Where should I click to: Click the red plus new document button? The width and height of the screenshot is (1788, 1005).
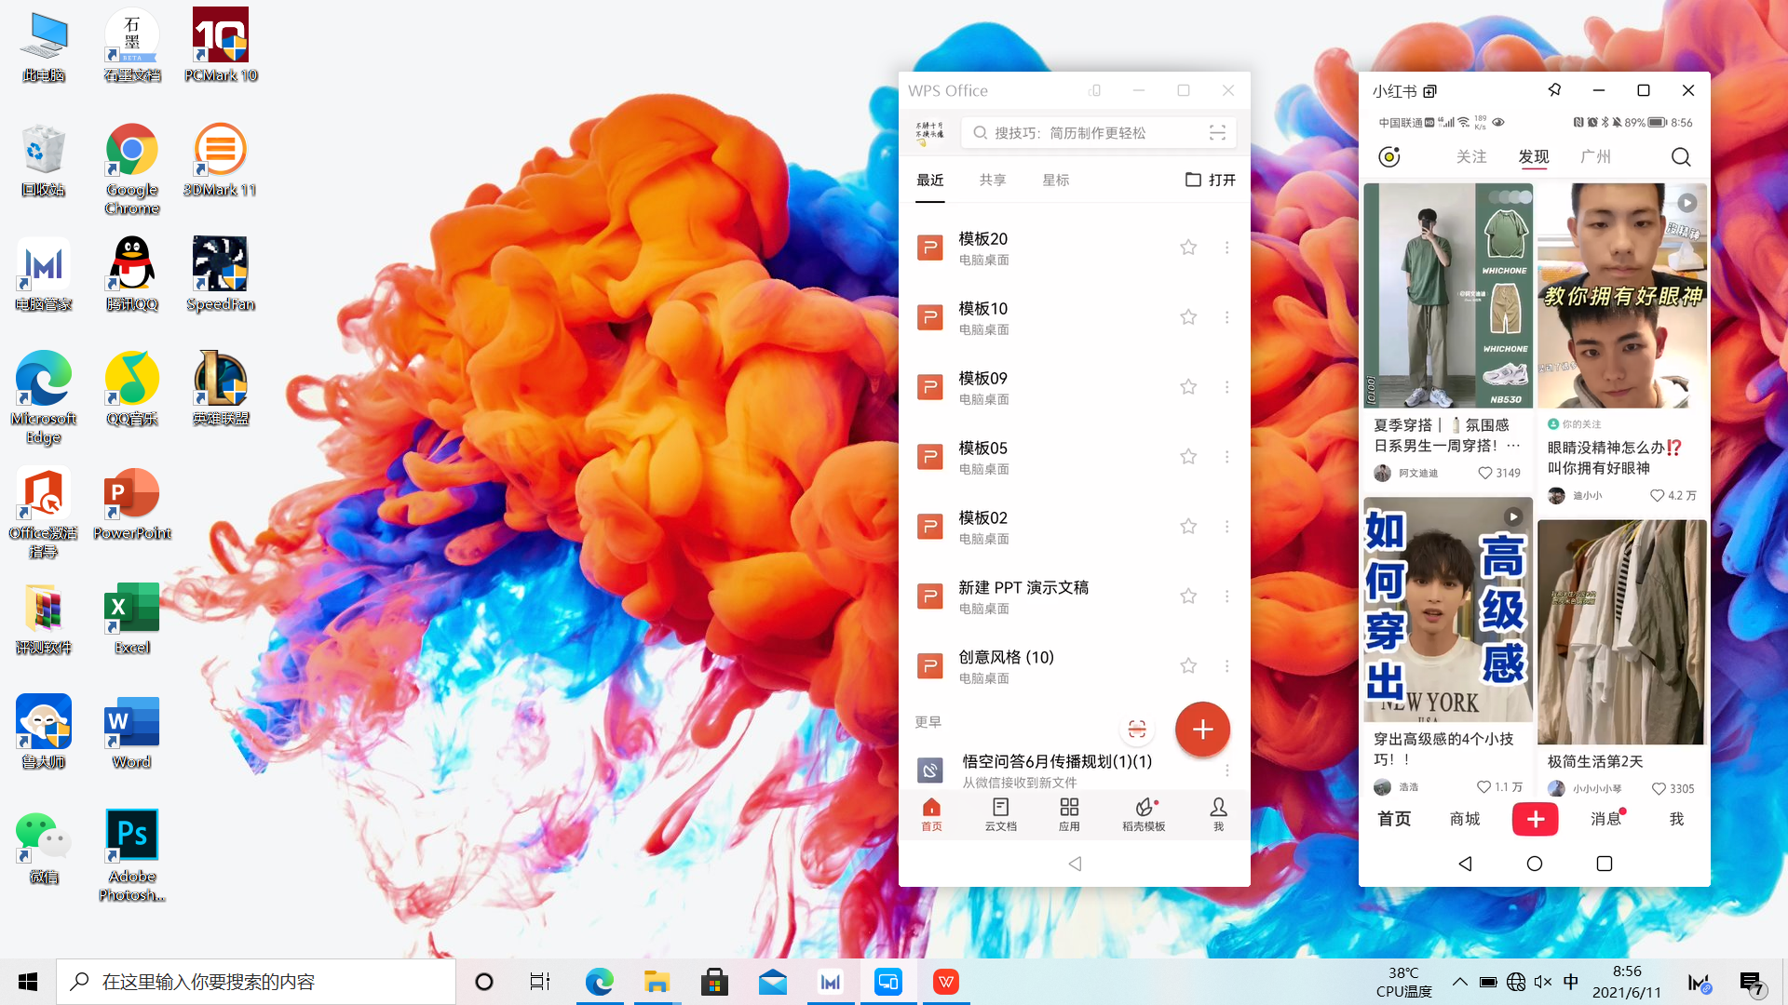[1202, 730]
